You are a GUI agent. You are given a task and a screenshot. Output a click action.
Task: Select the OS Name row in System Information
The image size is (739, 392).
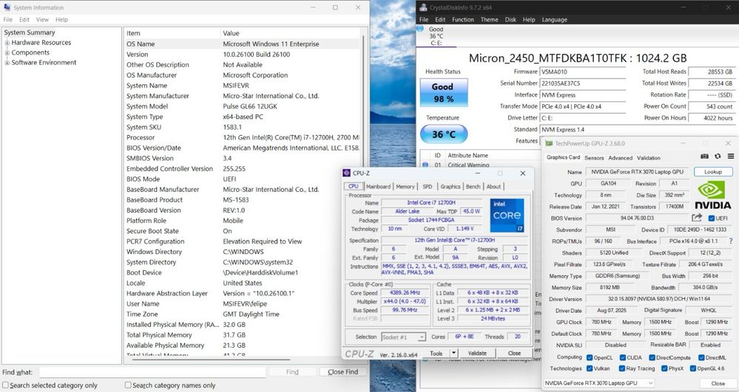coord(241,44)
